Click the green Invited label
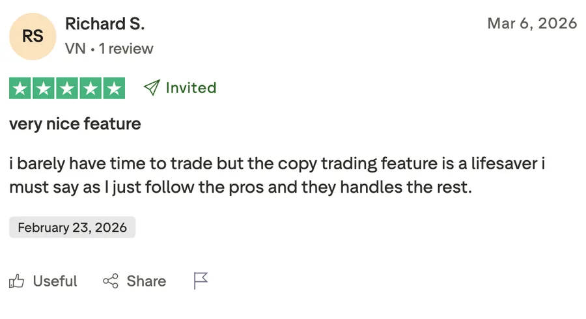The width and height of the screenshot is (586, 319). [191, 88]
